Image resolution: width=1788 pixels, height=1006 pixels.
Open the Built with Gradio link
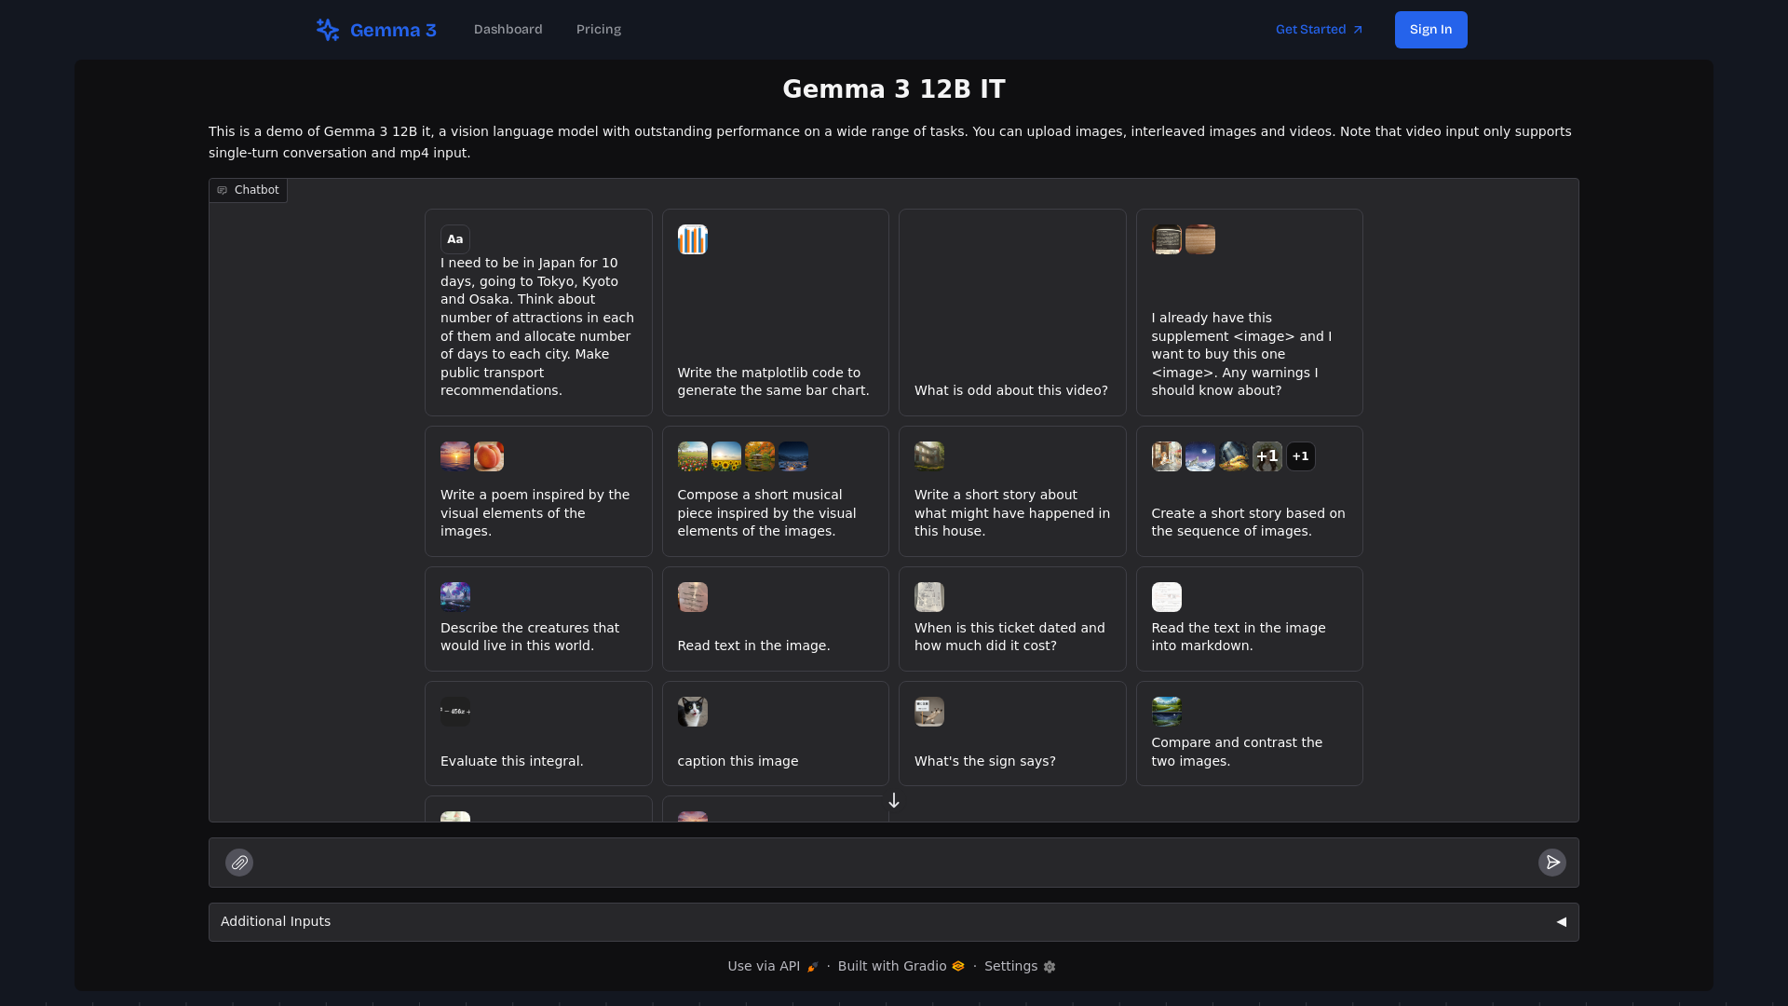click(x=901, y=967)
